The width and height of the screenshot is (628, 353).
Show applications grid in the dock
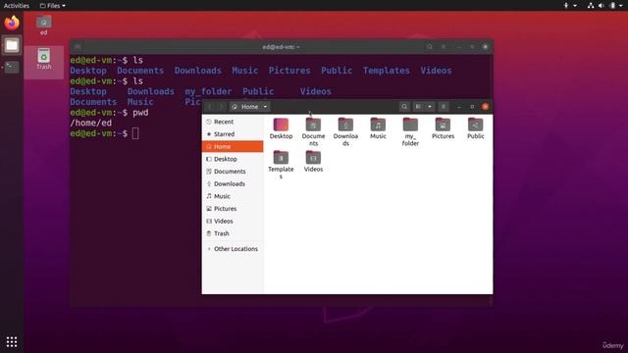pyautogui.click(x=12, y=341)
